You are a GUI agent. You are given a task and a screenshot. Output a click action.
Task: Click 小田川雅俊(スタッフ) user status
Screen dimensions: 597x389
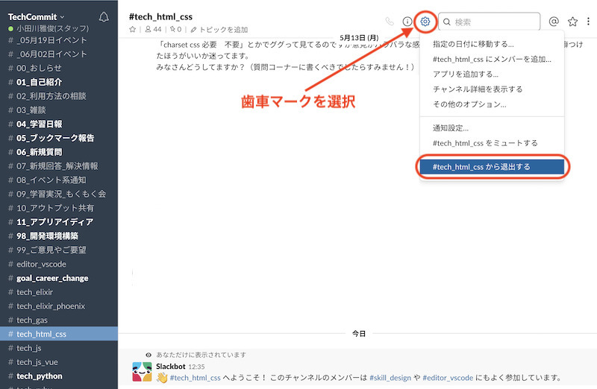coord(52,28)
